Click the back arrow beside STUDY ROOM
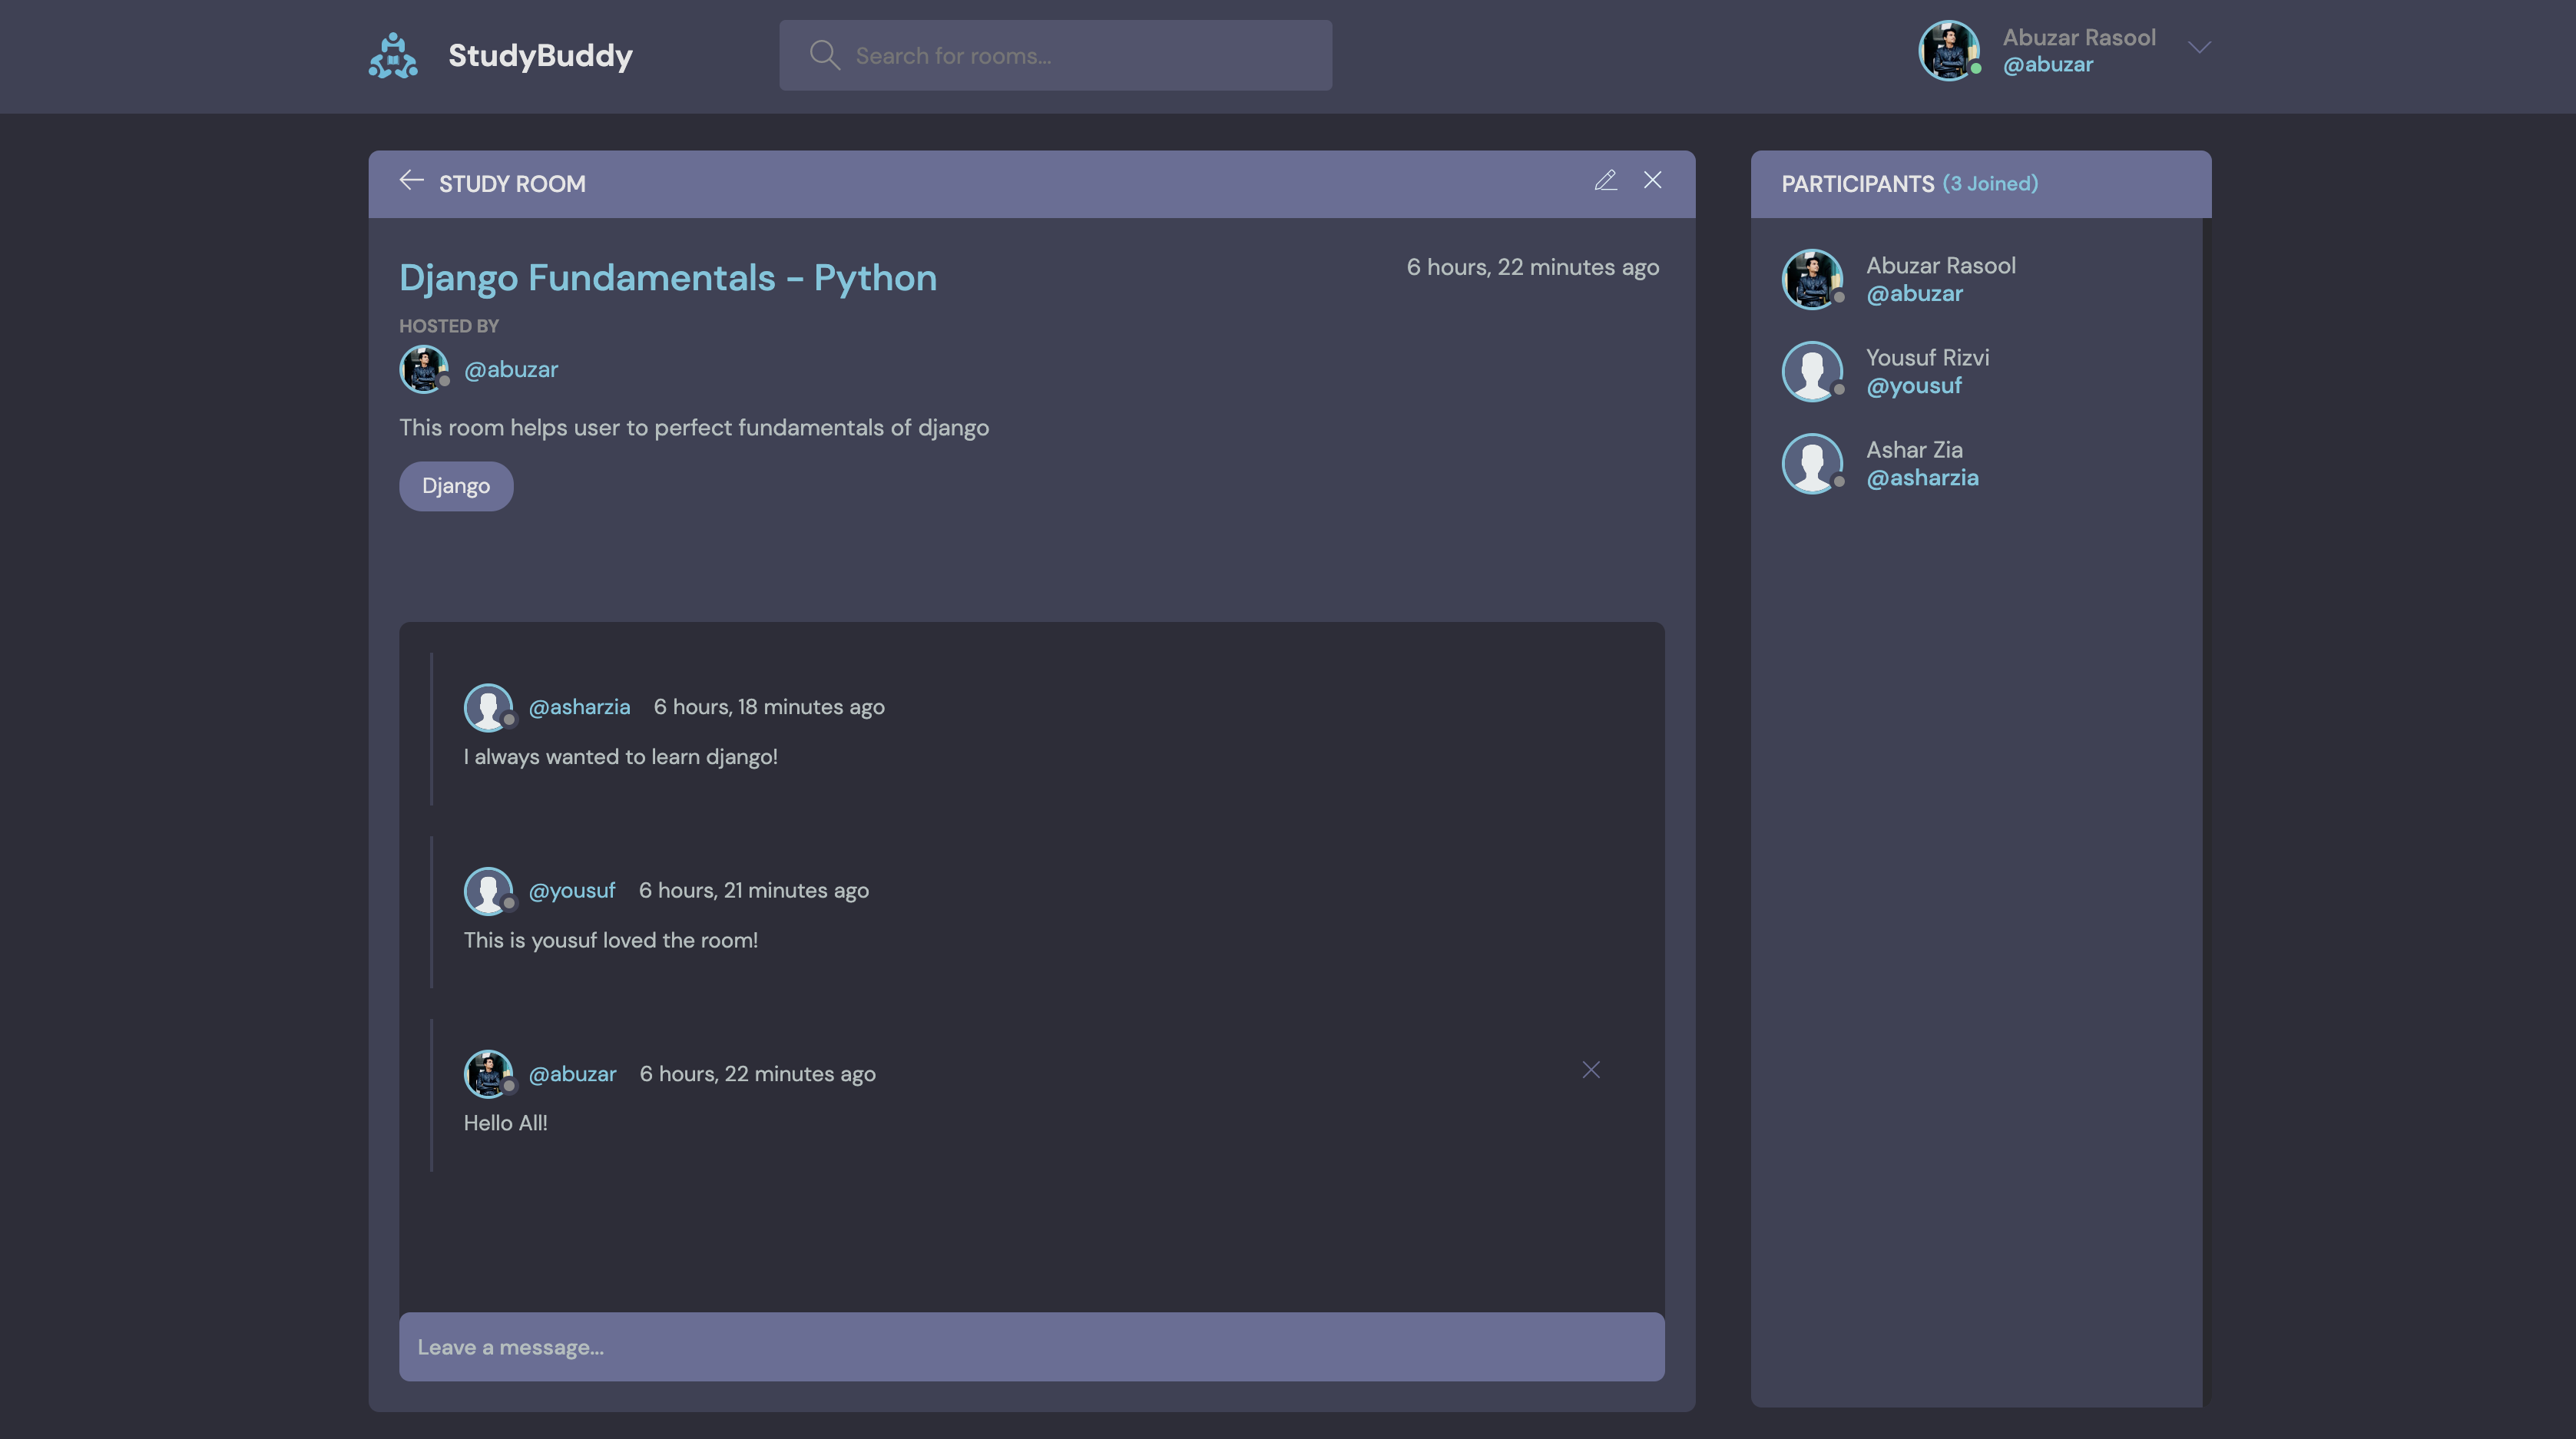2576x1439 pixels. point(411,181)
